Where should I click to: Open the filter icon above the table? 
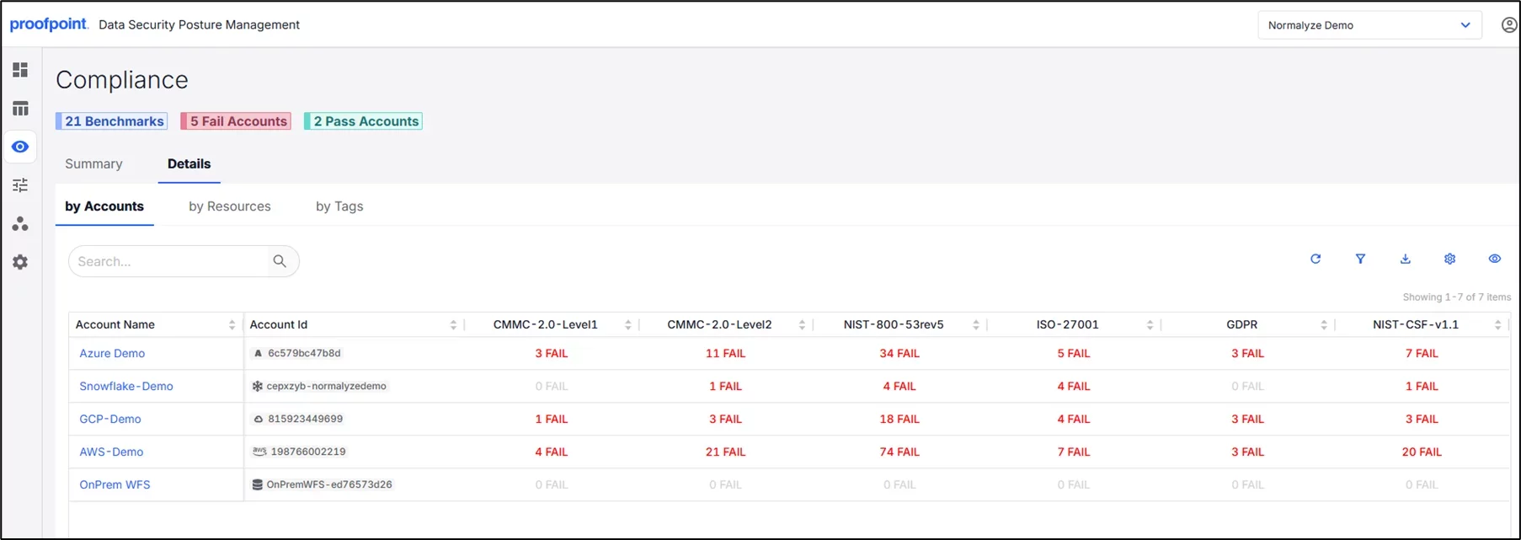(x=1360, y=259)
